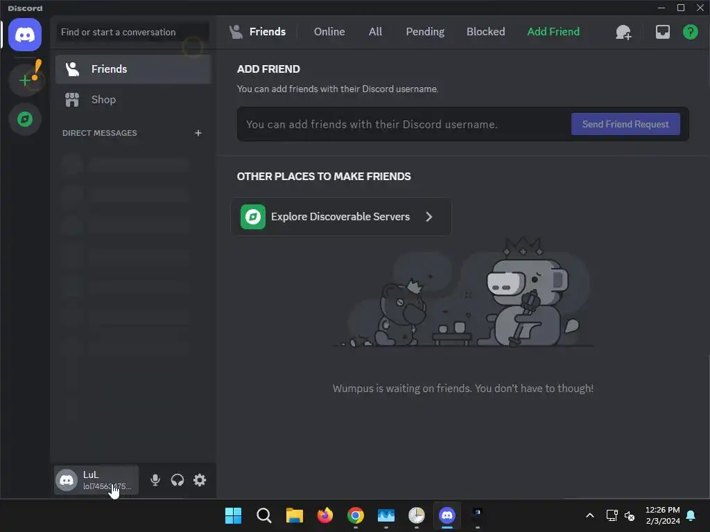Open the LuL user profile panel
This screenshot has width=710, height=532.
coord(96,480)
